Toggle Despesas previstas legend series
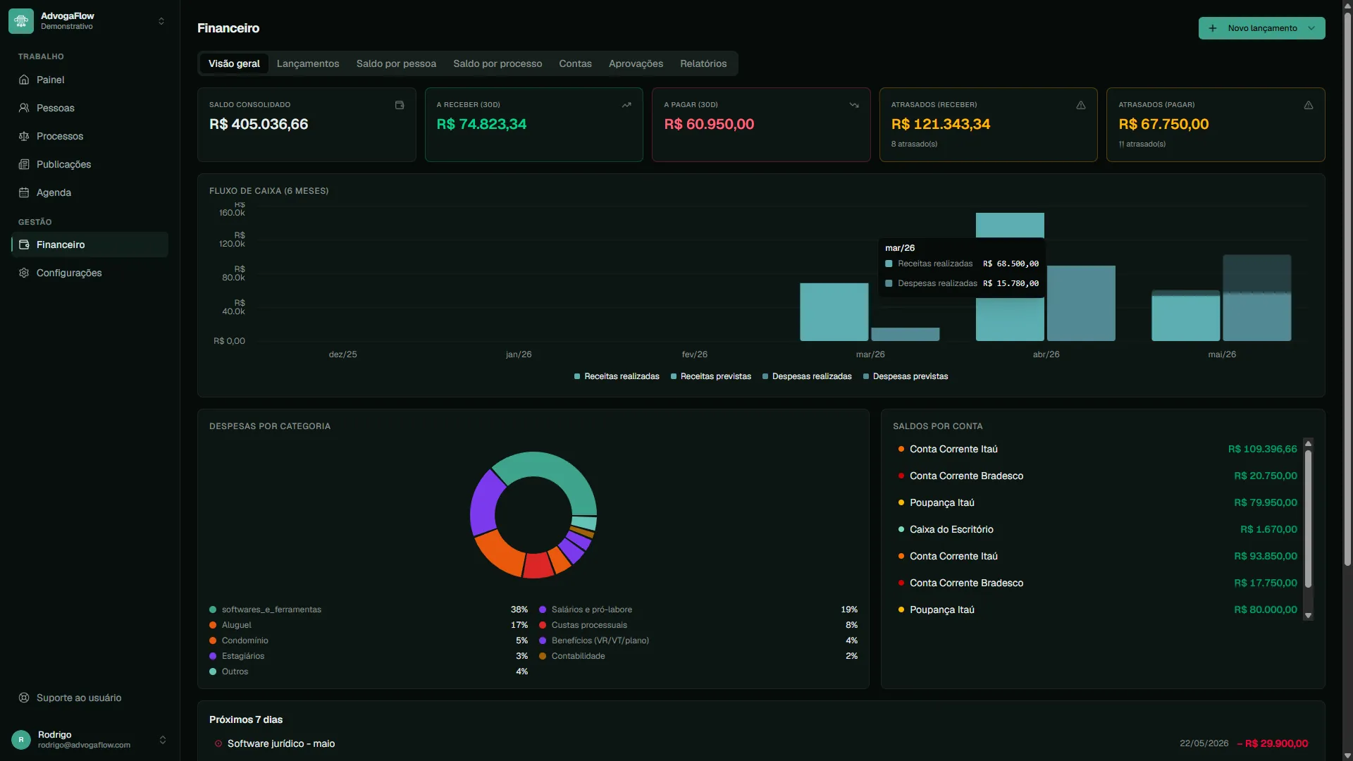 pos(906,376)
